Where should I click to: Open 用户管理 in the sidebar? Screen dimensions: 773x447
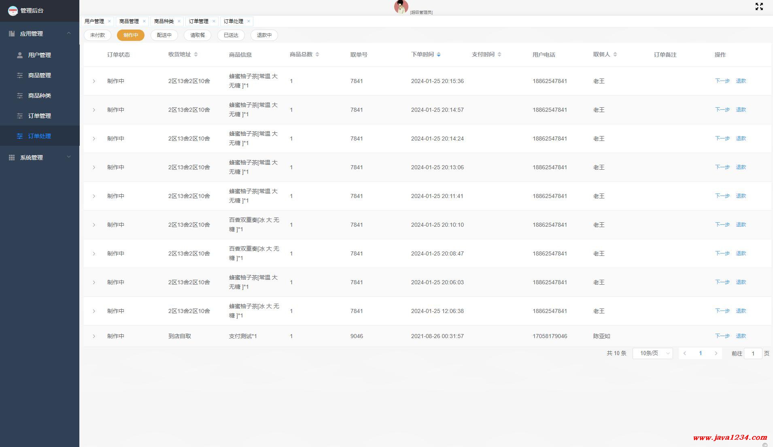pos(40,55)
